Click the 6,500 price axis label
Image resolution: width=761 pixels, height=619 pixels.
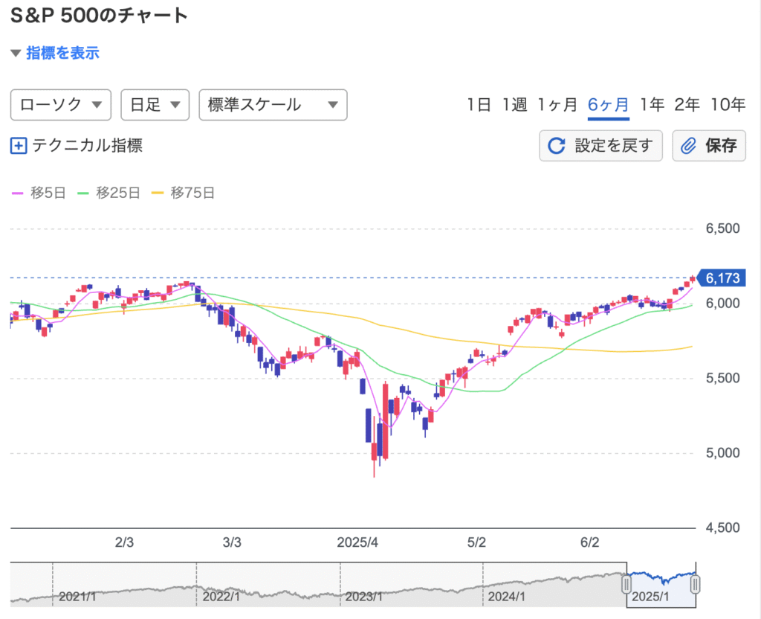pyautogui.click(x=722, y=228)
